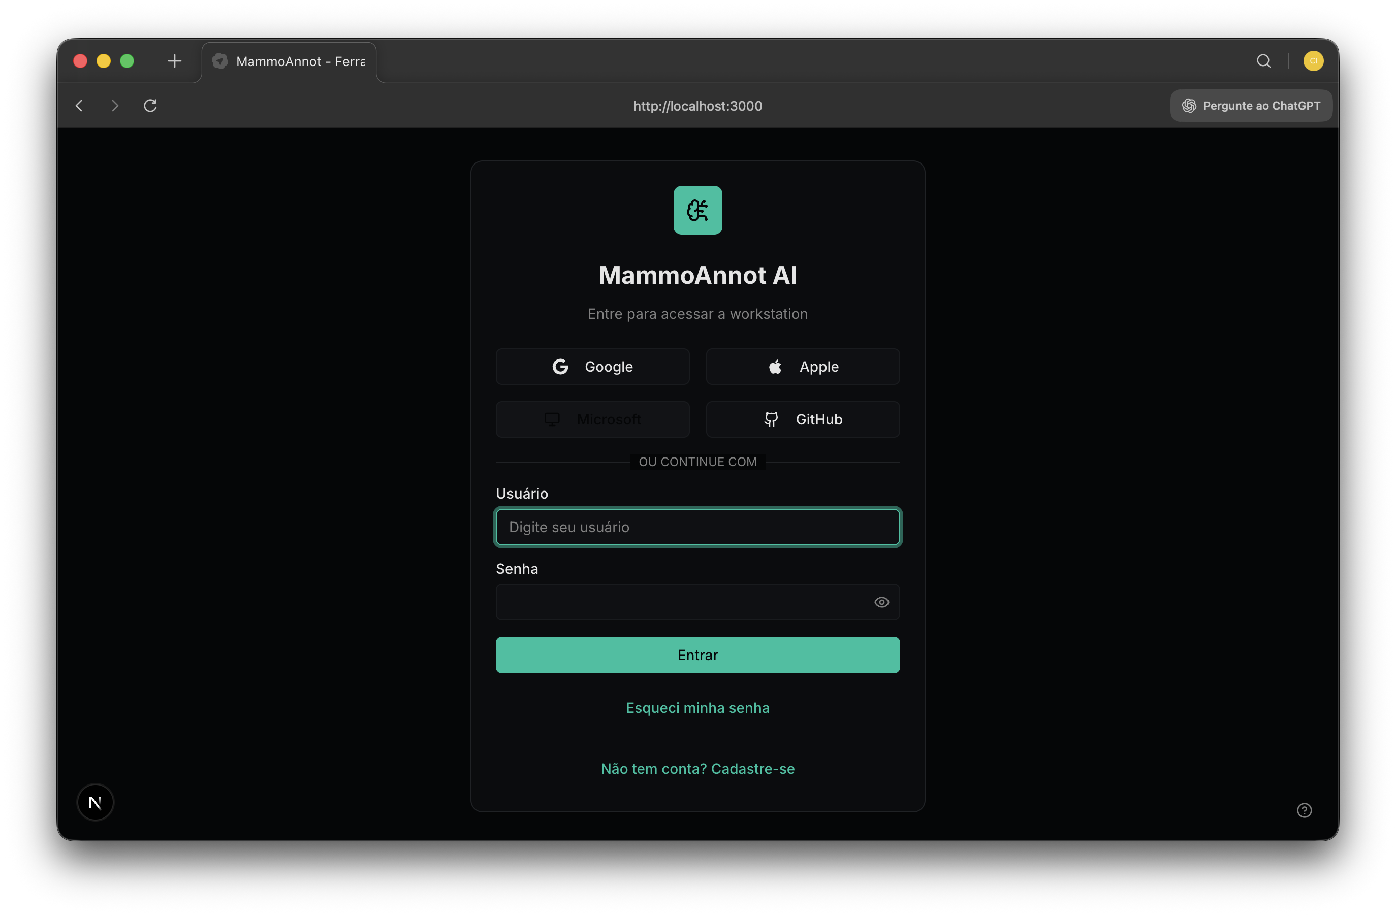This screenshot has height=916, width=1396.
Task: Reveal the password with the eye toggle
Action: point(881,602)
